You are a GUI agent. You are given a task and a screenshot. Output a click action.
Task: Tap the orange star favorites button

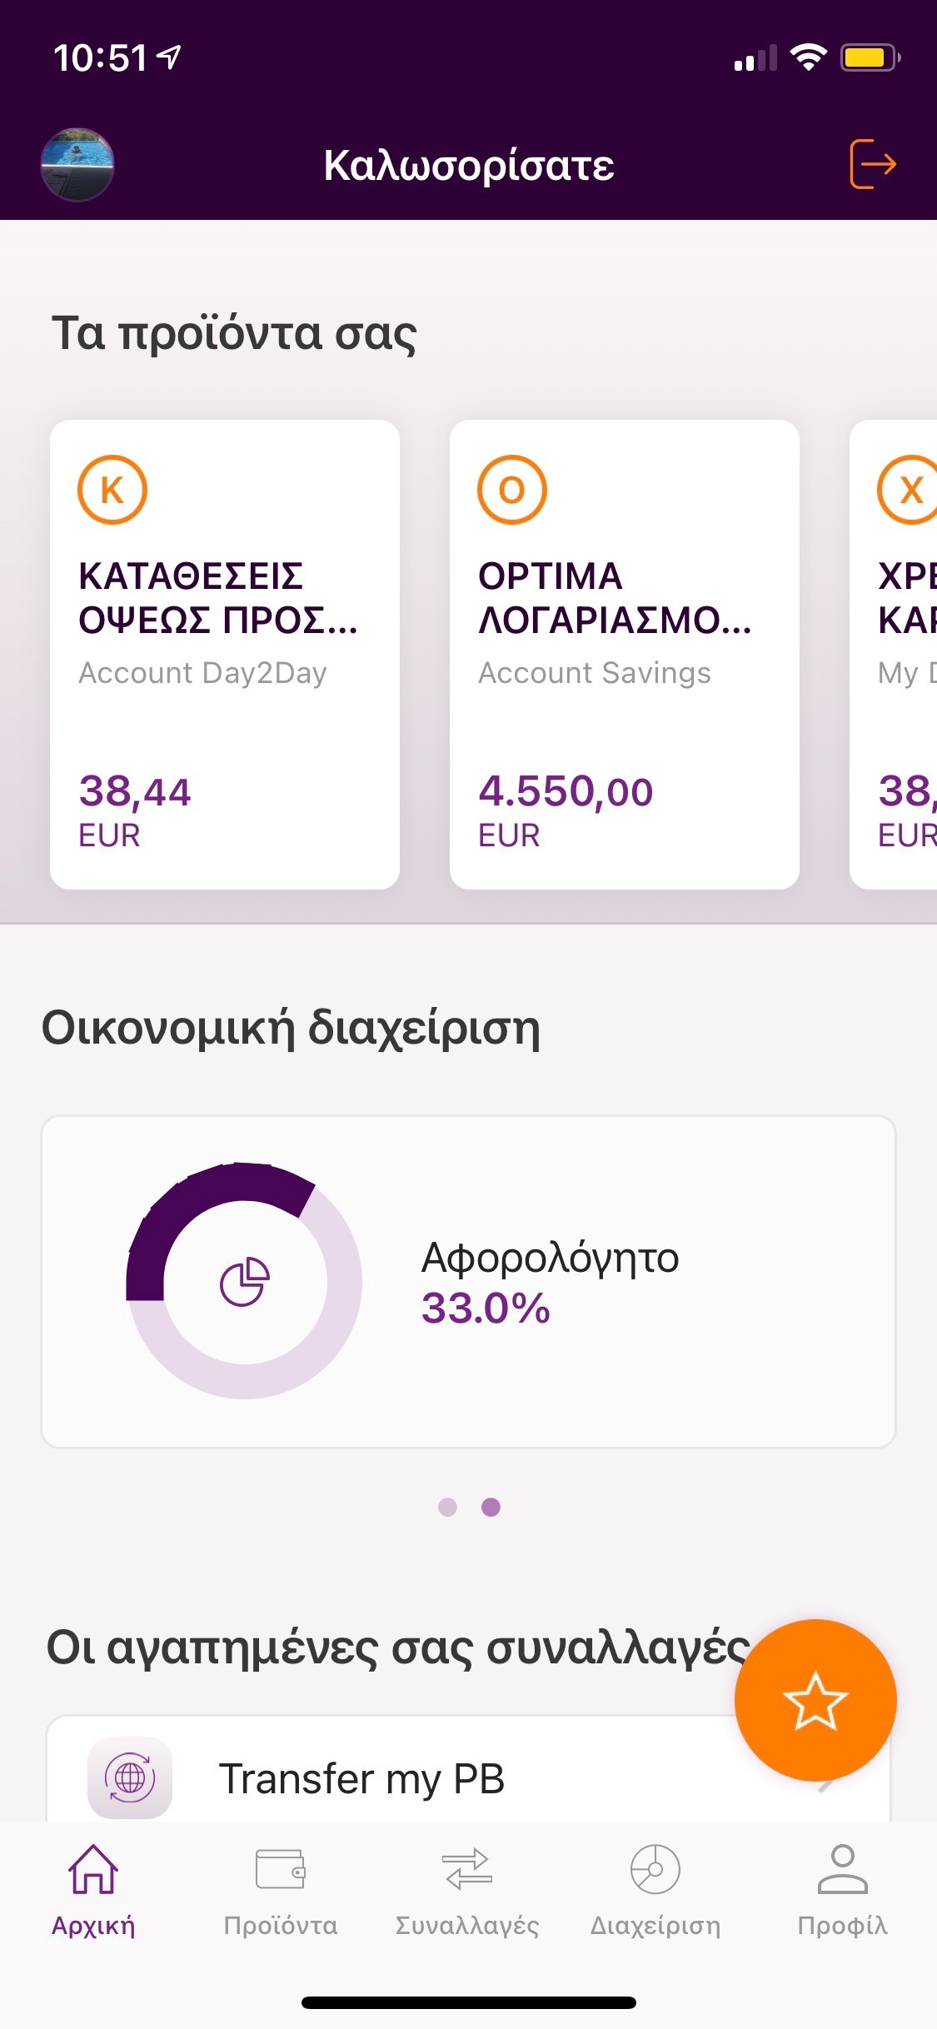pos(815,1700)
